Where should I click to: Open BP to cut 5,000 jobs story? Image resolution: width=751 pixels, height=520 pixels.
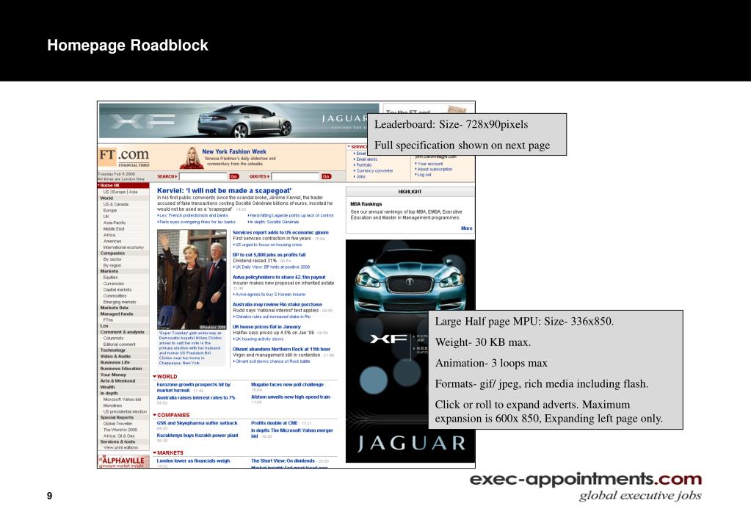pos(269,255)
